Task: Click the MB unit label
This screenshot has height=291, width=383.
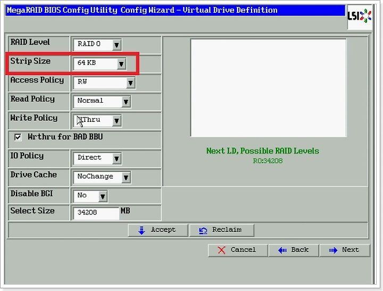Action: pos(125,211)
